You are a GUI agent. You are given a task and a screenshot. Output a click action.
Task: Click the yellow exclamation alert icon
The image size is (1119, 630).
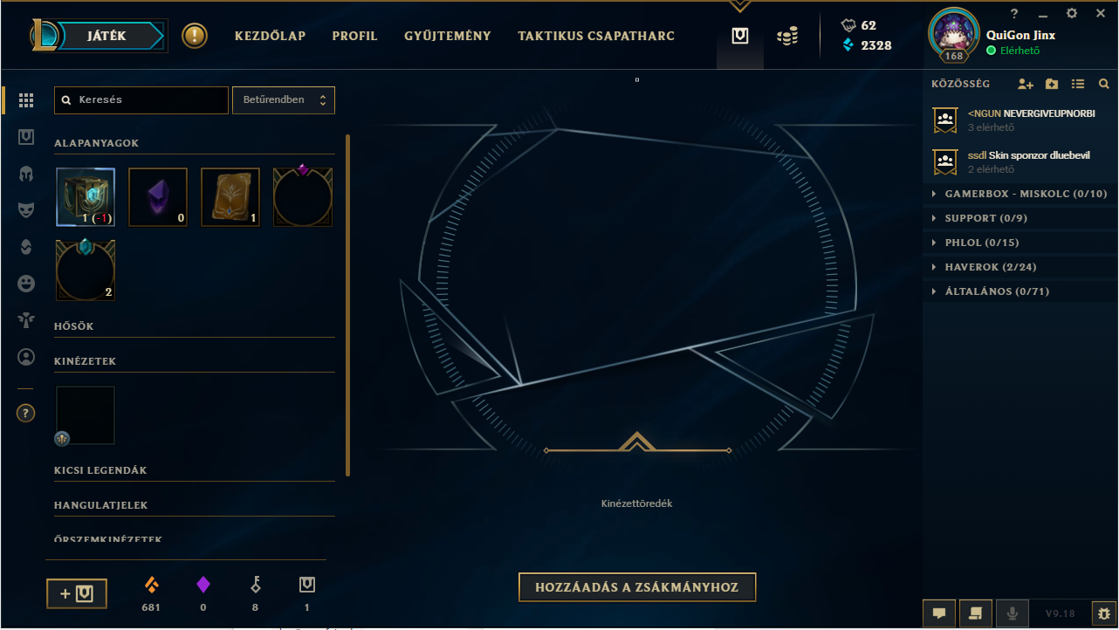195,36
